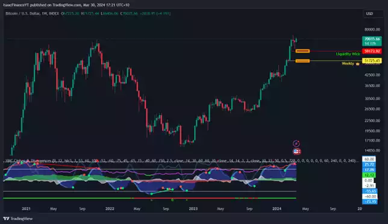Click the blue -55.65 indicator value
388x224 pixels.
point(370,191)
